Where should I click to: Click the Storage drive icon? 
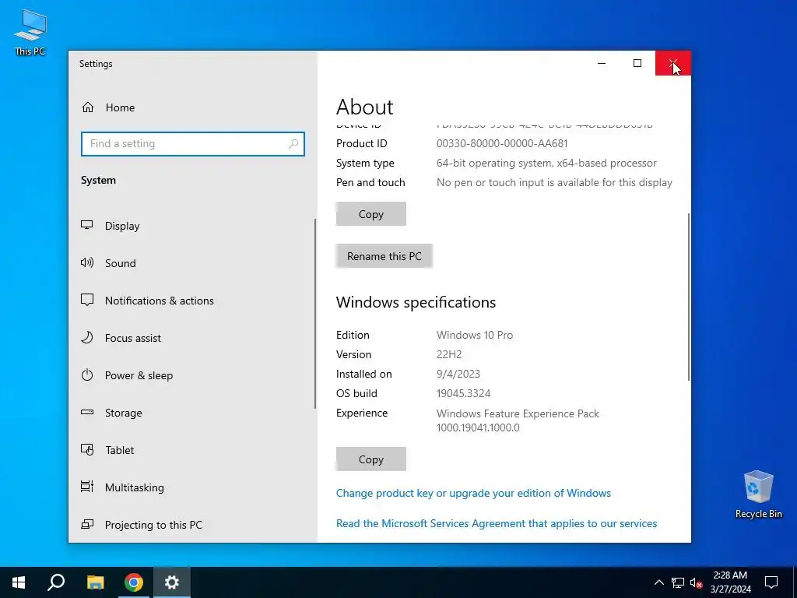pos(87,413)
